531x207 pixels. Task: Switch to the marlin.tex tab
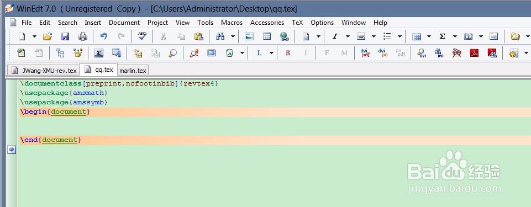click(x=133, y=70)
